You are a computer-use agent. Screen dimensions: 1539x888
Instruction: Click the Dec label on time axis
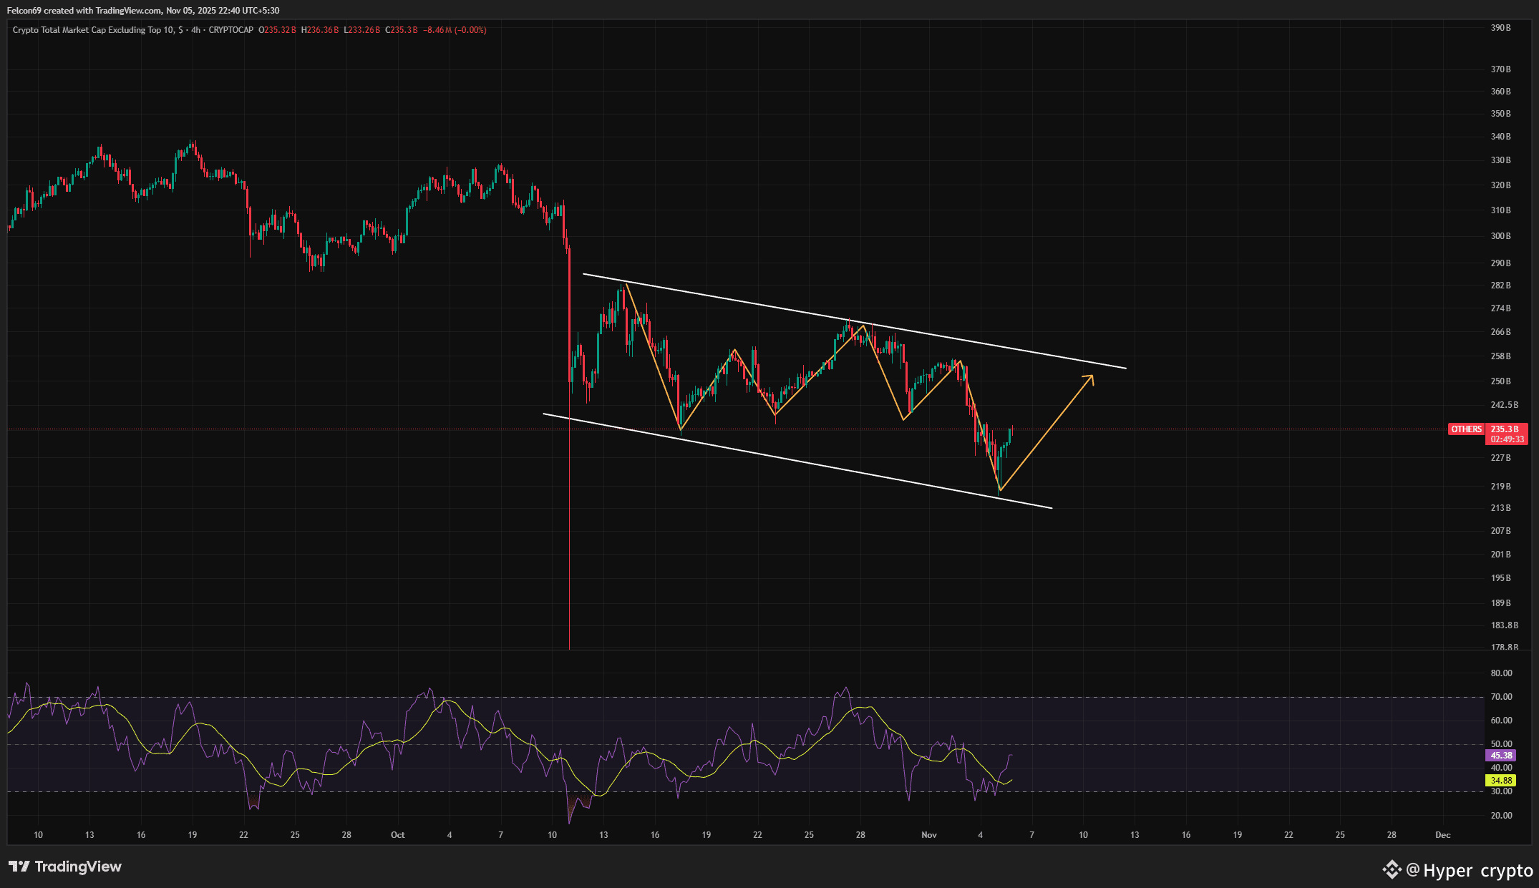pyautogui.click(x=1442, y=835)
